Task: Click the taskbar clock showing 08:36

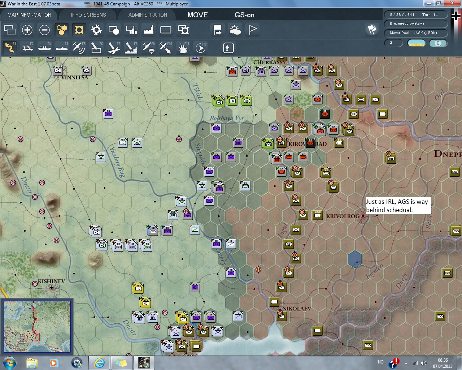Action: (443, 363)
